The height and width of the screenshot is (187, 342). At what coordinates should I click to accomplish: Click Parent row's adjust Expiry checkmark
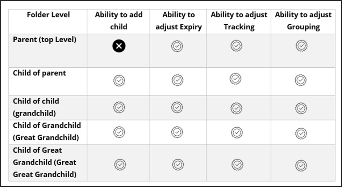pos(177,46)
